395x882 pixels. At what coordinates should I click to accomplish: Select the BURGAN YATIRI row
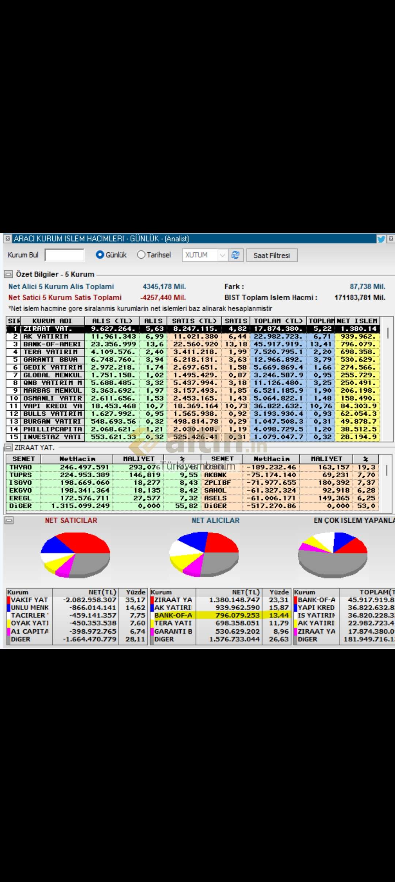193,421
